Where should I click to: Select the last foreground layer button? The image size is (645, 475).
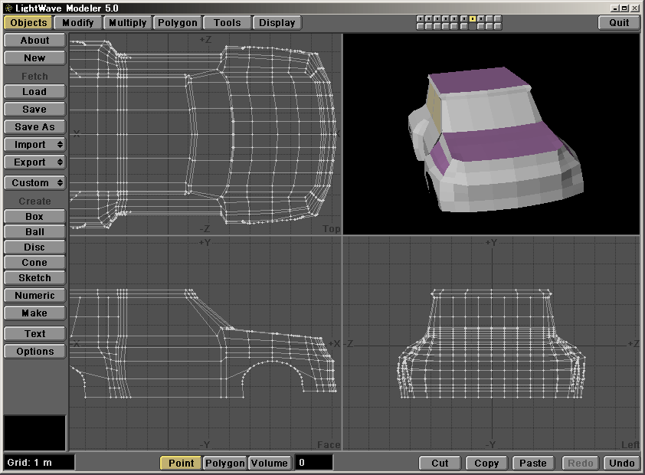click(499, 18)
